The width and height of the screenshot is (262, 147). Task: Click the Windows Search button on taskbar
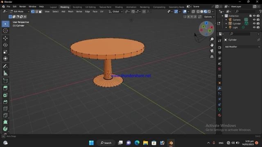pos(106,143)
